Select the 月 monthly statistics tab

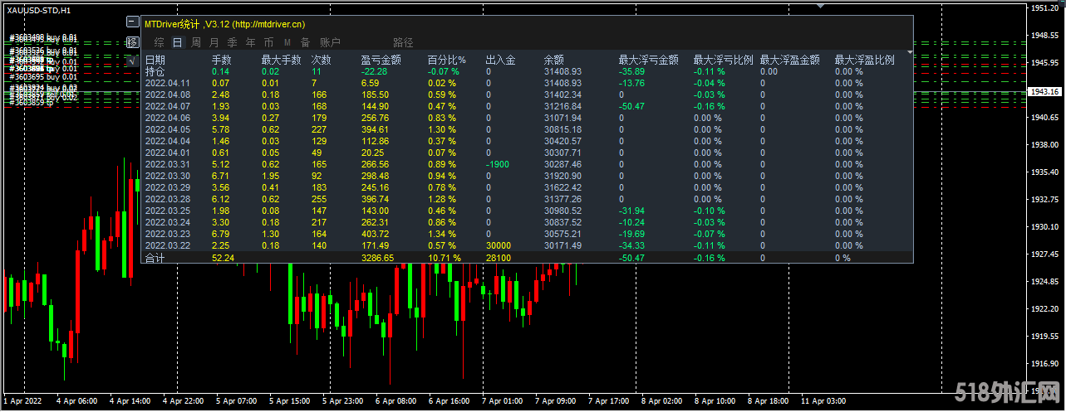coord(214,42)
